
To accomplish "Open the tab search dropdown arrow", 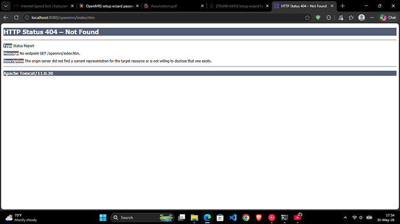I will (x=6, y=6).
